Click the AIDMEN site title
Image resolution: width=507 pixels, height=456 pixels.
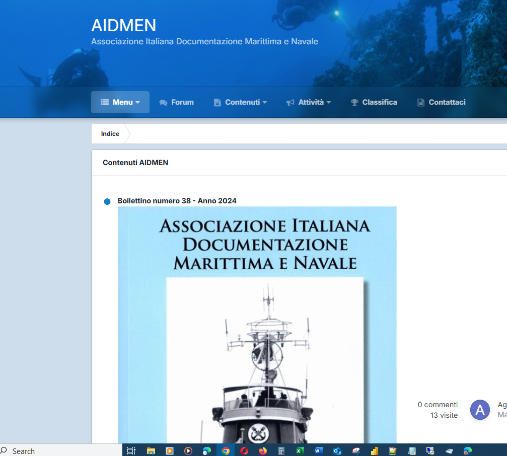[x=124, y=25]
